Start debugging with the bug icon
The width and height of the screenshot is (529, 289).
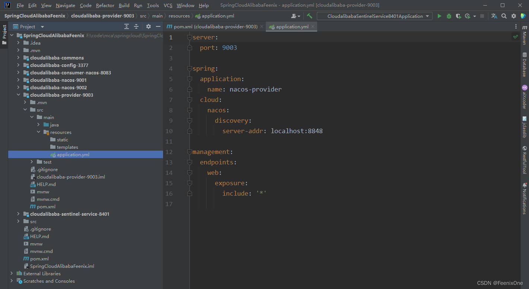[449, 16]
